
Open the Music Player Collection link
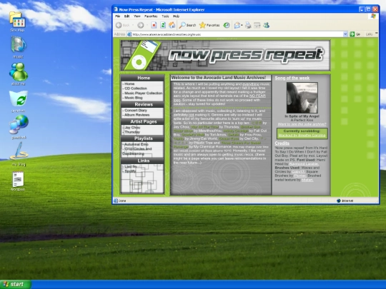[143, 93]
